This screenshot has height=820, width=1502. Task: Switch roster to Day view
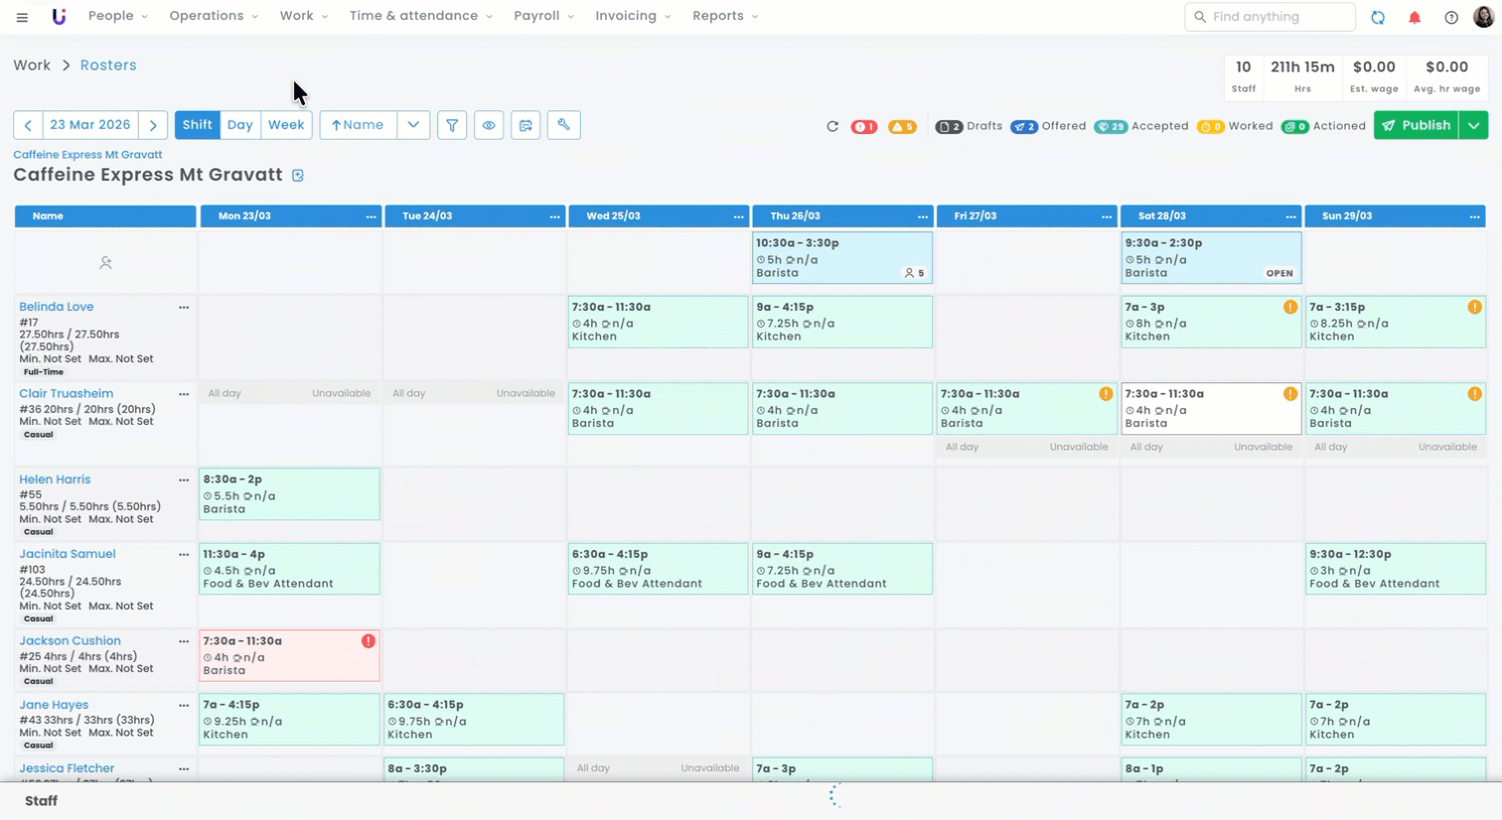239,125
